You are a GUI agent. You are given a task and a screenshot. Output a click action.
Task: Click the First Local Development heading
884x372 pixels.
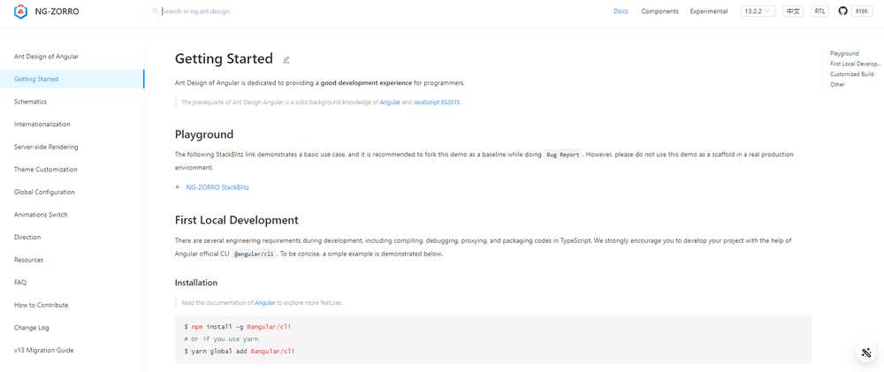pyautogui.click(x=236, y=220)
